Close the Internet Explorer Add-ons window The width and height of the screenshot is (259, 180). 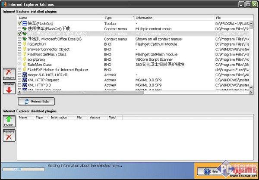pyautogui.click(x=254, y=4)
